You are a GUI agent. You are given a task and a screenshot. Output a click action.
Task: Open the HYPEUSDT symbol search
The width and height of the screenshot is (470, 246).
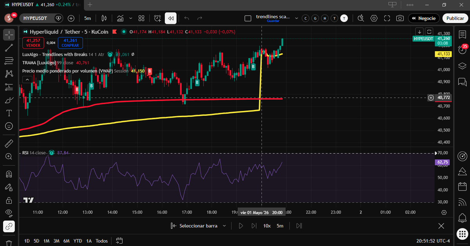tap(42, 18)
